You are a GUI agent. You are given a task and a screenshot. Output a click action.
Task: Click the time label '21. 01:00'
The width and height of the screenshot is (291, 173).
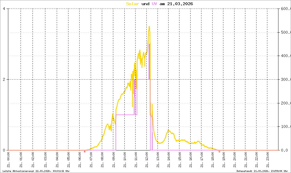21,160
